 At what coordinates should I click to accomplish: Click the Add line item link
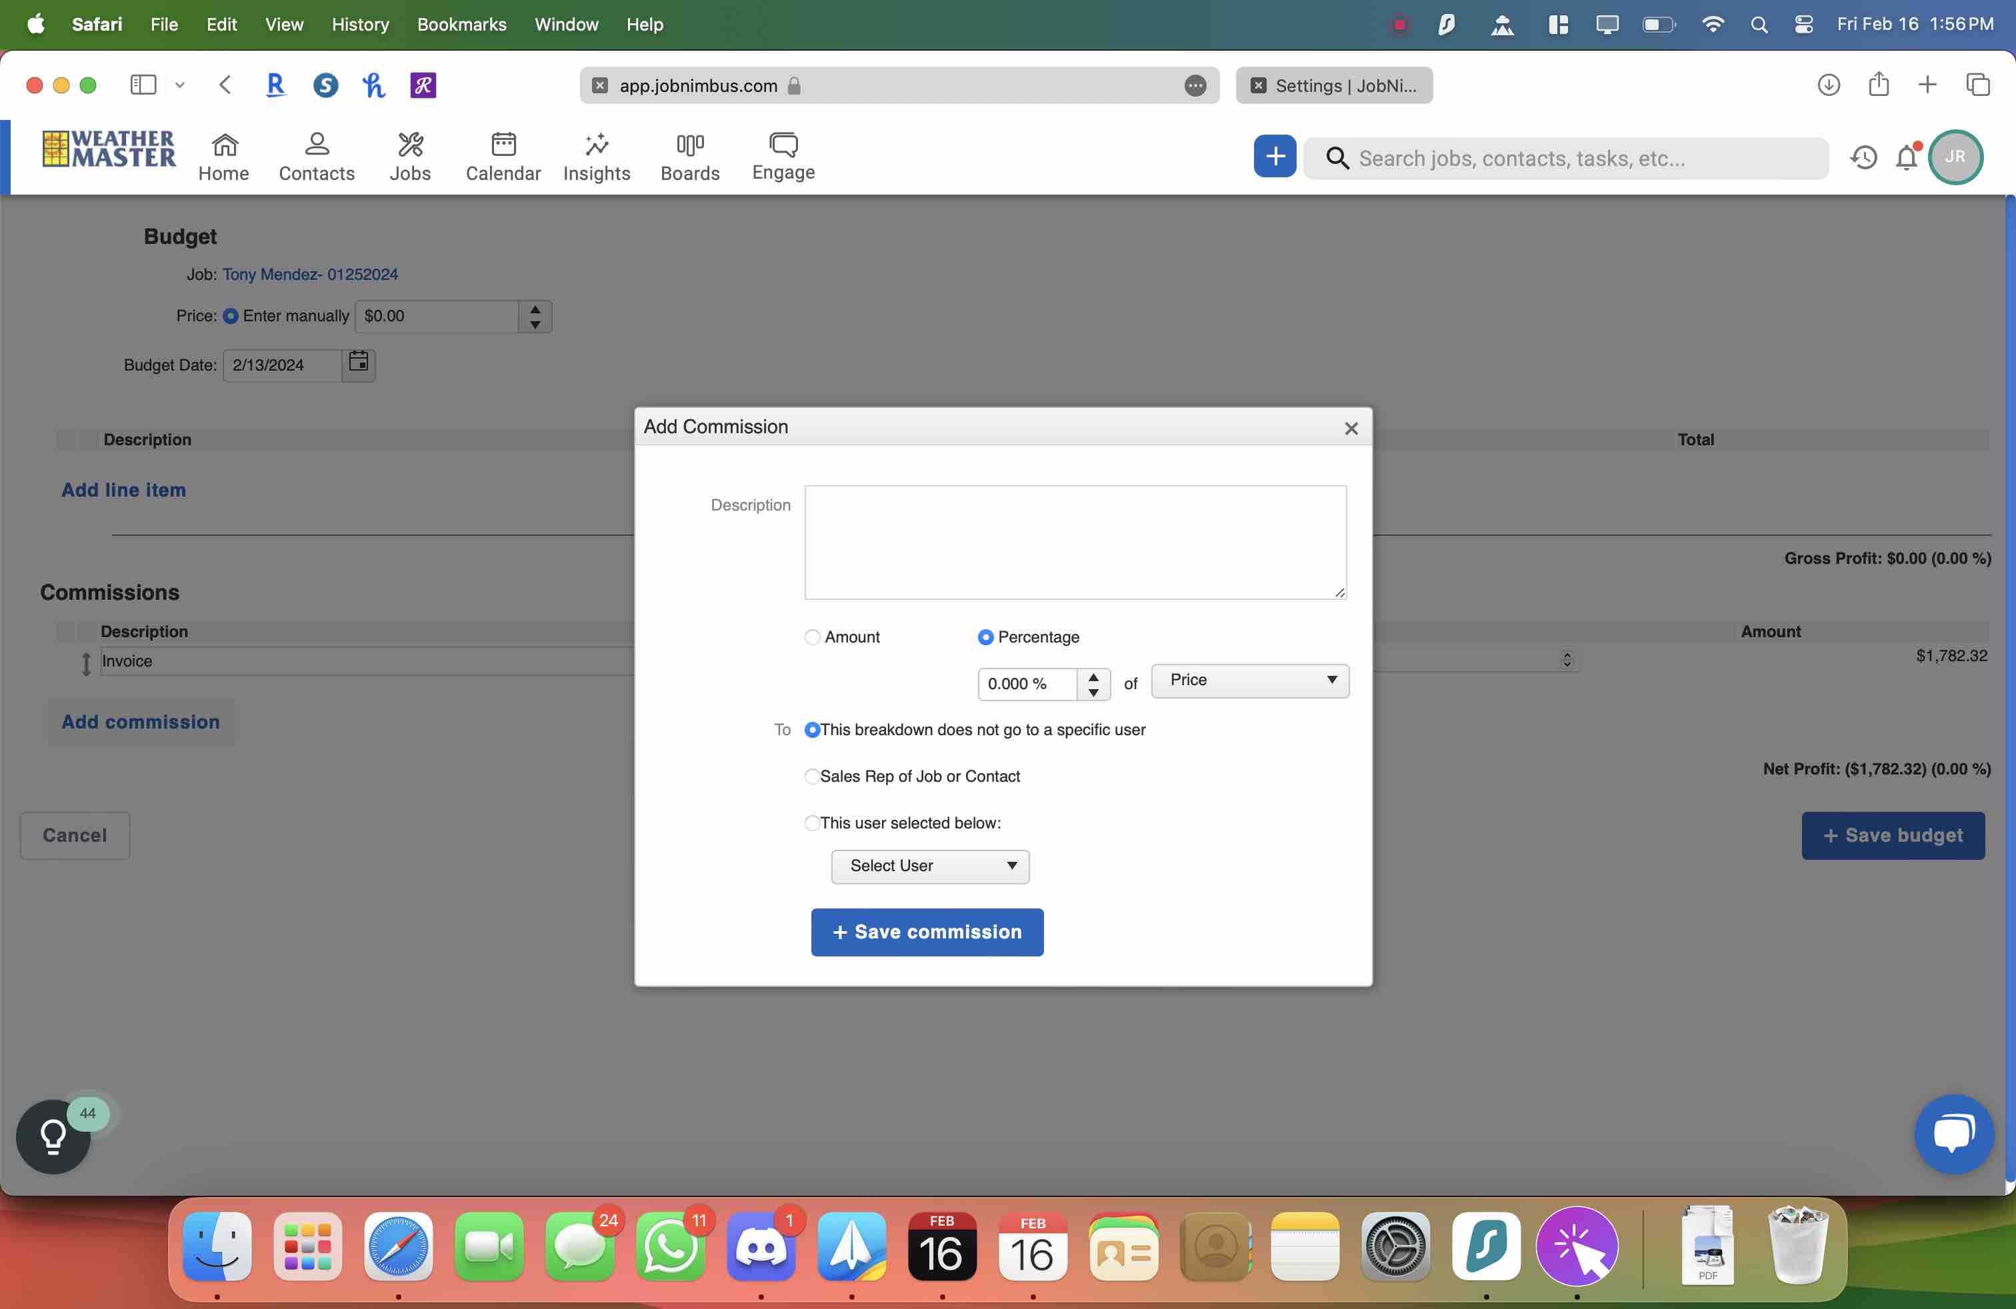coord(123,489)
